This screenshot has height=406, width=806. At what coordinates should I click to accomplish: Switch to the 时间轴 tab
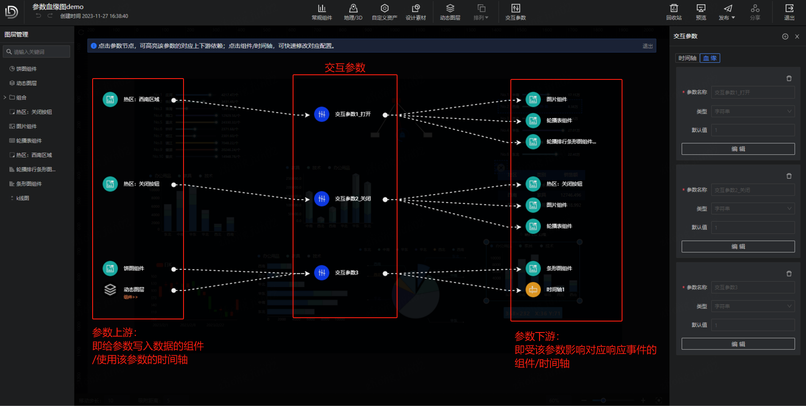click(x=687, y=58)
